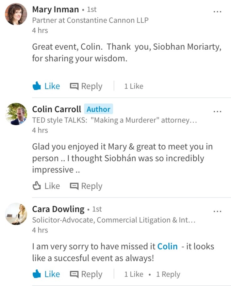231x286 pixels.
Task: Show the 1 Reply to Cara's comment
Action: click(x=168, y=274)
